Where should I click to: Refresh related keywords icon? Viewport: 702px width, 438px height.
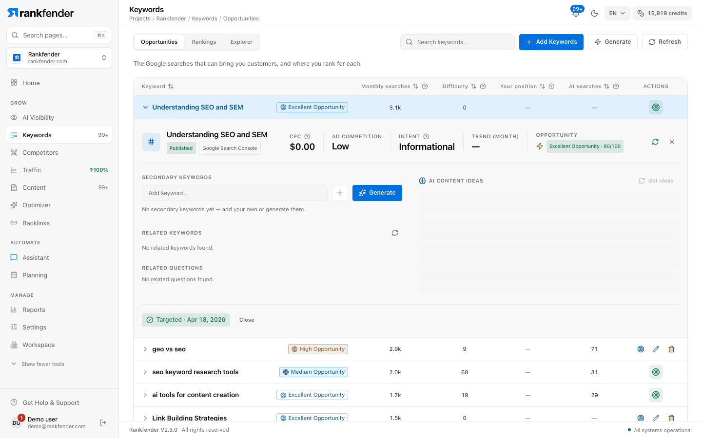(x=395, y=233)
